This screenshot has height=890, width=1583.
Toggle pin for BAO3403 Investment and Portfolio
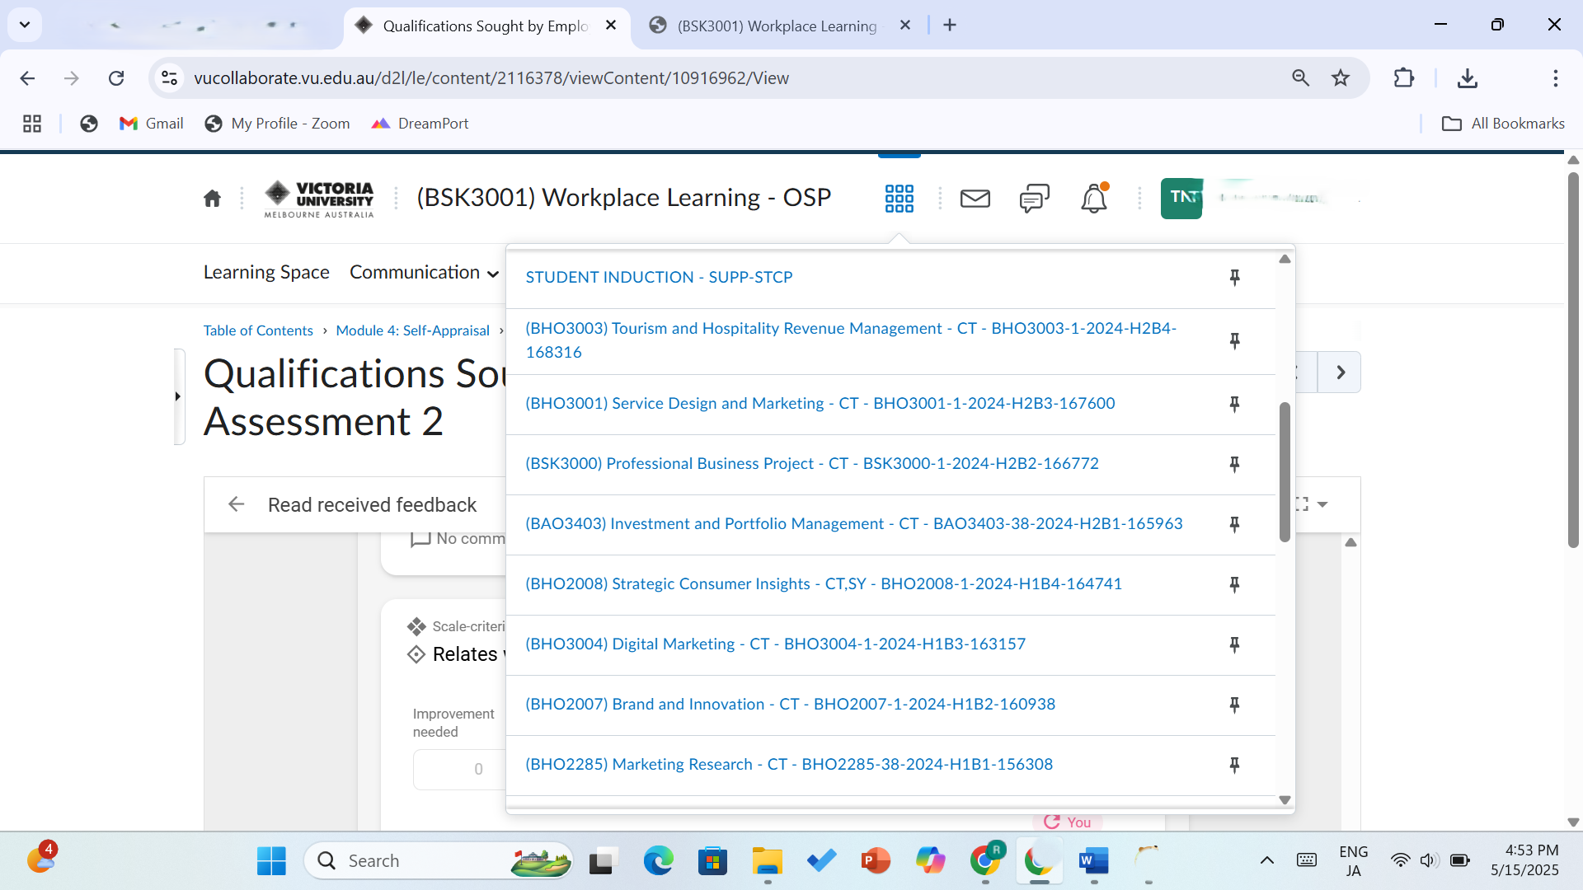1234,525
